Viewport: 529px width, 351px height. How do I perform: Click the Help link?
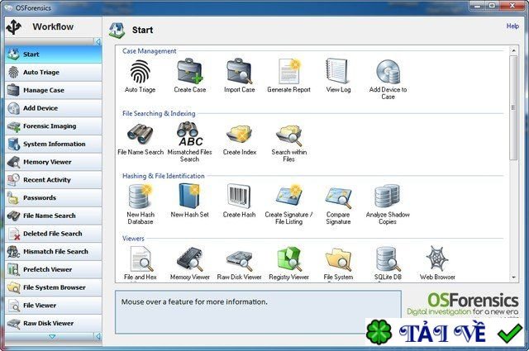[512, 26]
